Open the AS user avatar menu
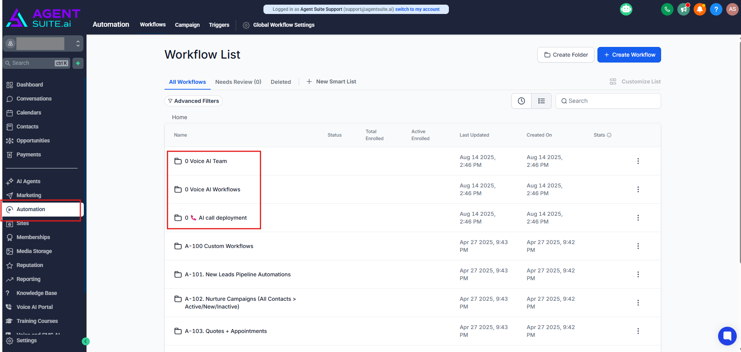Screen dimensions: 741x352 tap(732, 9)
